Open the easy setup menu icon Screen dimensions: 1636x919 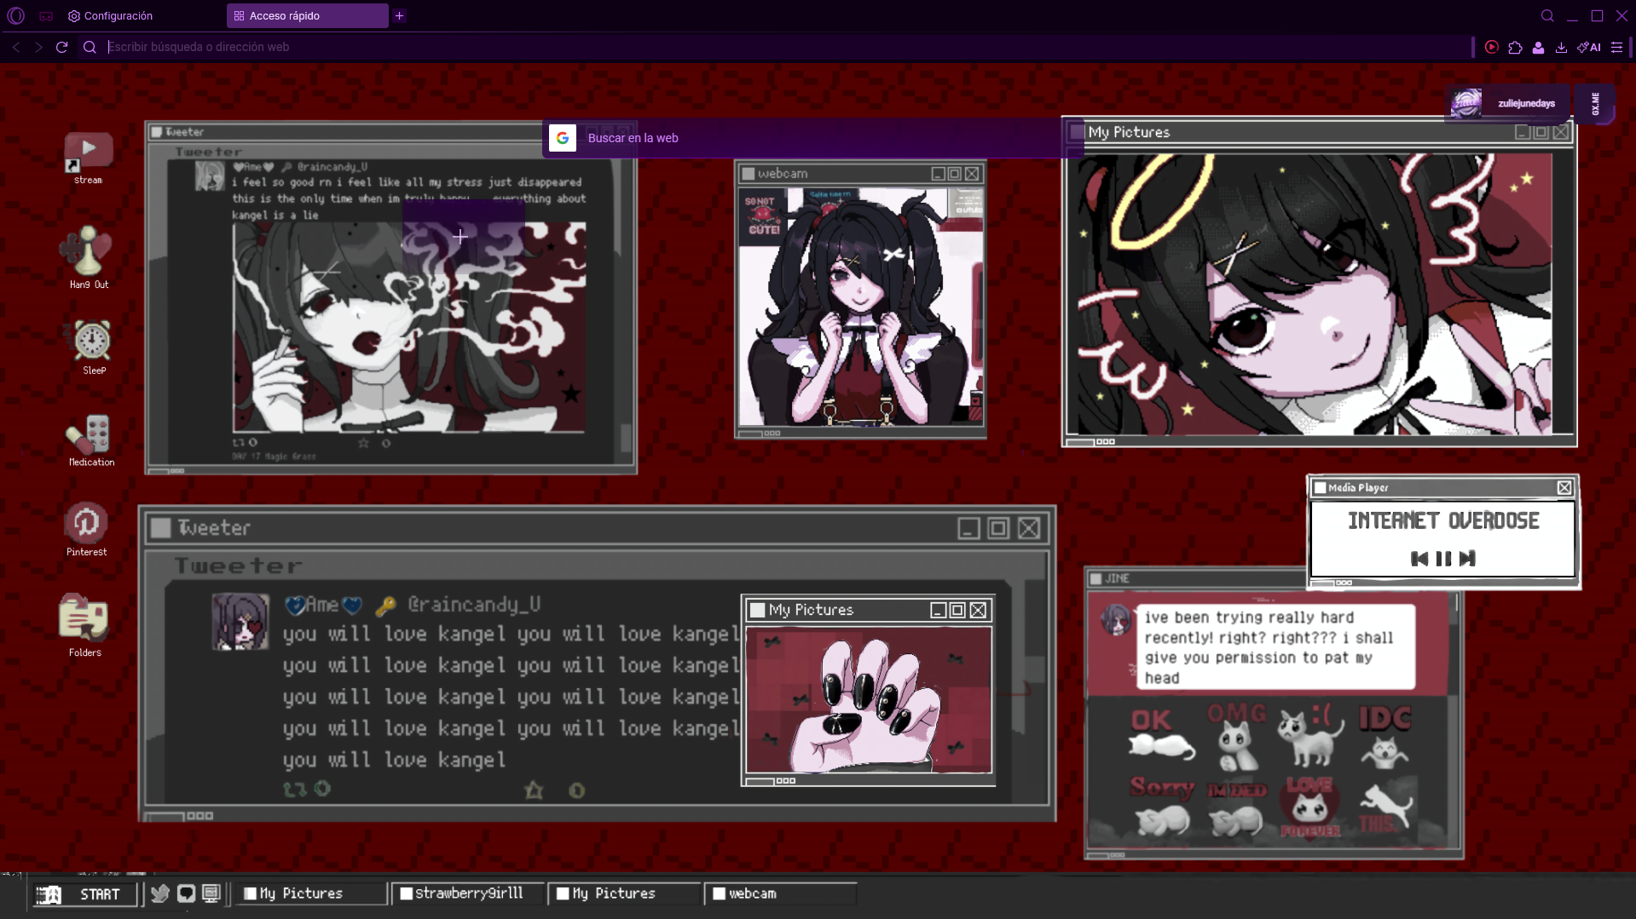pos(1616,48)
